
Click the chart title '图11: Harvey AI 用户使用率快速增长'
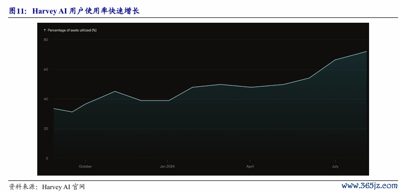(x=74, y=11)
